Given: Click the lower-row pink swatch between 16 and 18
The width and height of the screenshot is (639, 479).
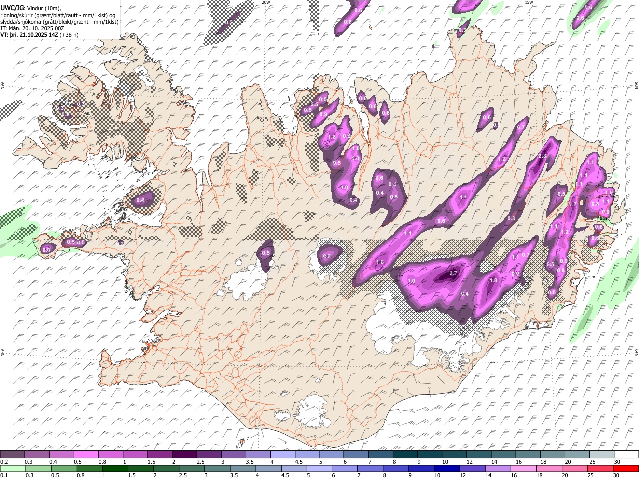Looking at the screenshot, I should [x=524, y=468].
